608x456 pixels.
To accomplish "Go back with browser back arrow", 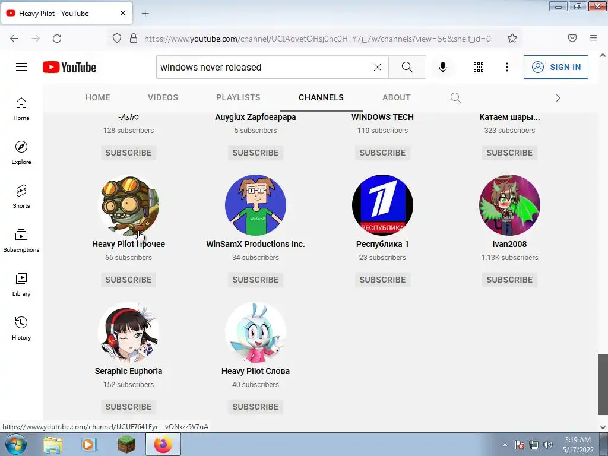I will click(14, 38).
